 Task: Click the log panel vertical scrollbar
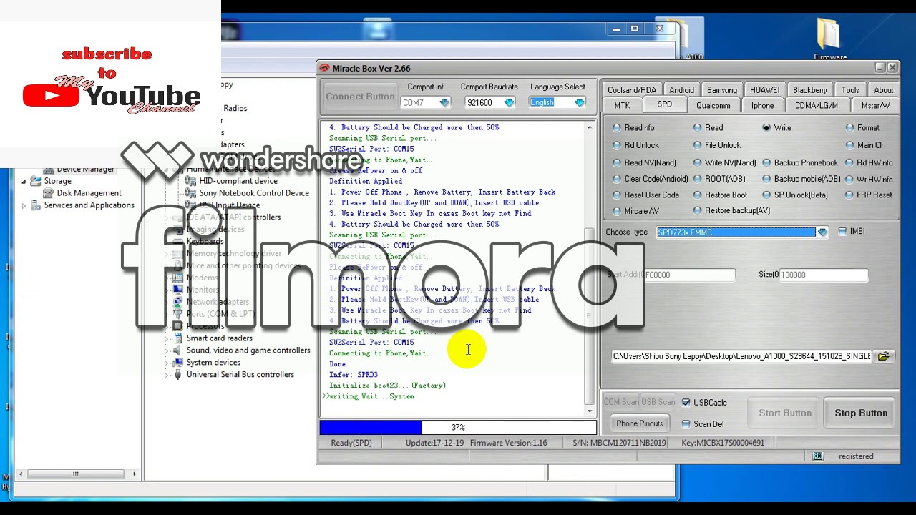click(x=590, y=268)
